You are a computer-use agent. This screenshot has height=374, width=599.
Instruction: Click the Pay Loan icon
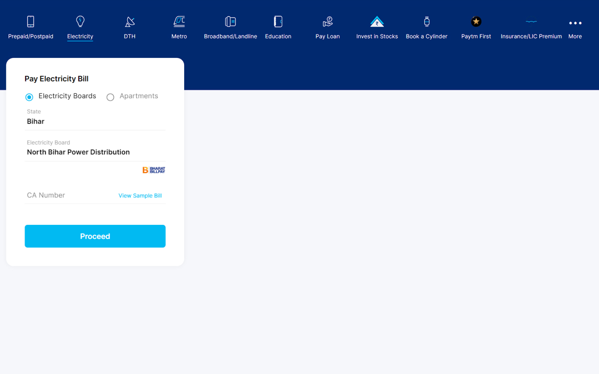click(x=327, y=22)
